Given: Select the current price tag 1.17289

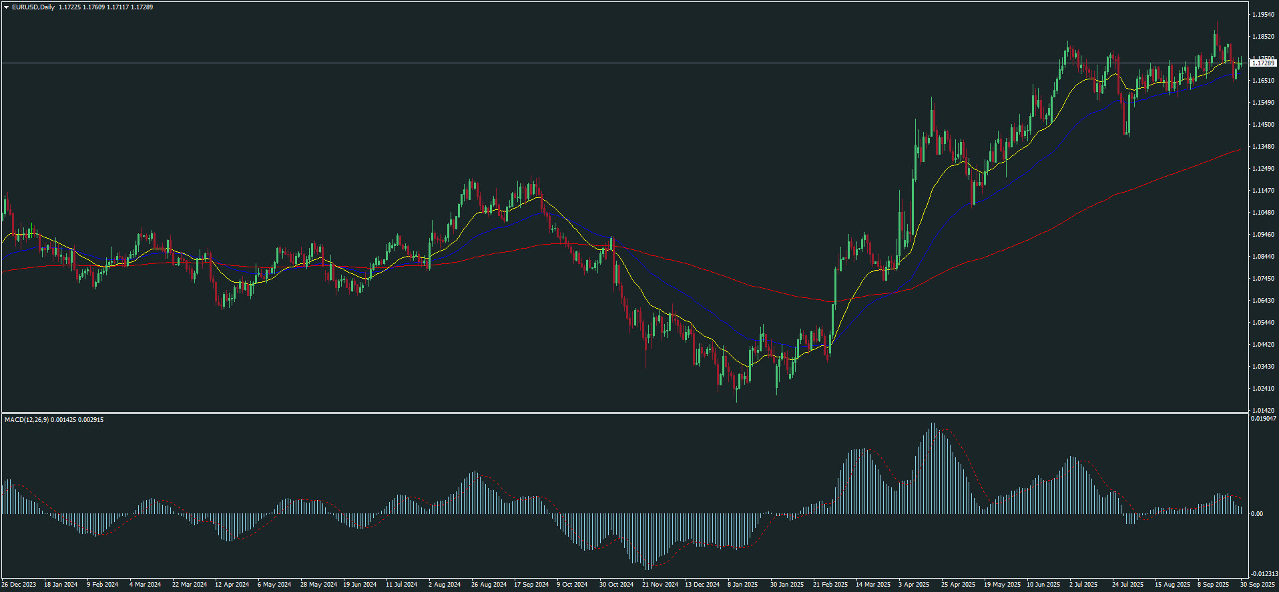Looking at the screenshot, I should click(1262, 63).
